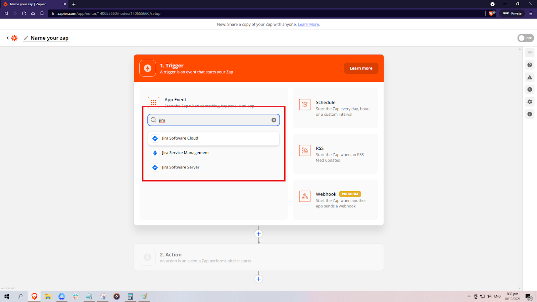Image resolution: width=537 pixels, height=302 pixels.
Task: Open File Explorer from the taskbar
Action: pos(48,297)
